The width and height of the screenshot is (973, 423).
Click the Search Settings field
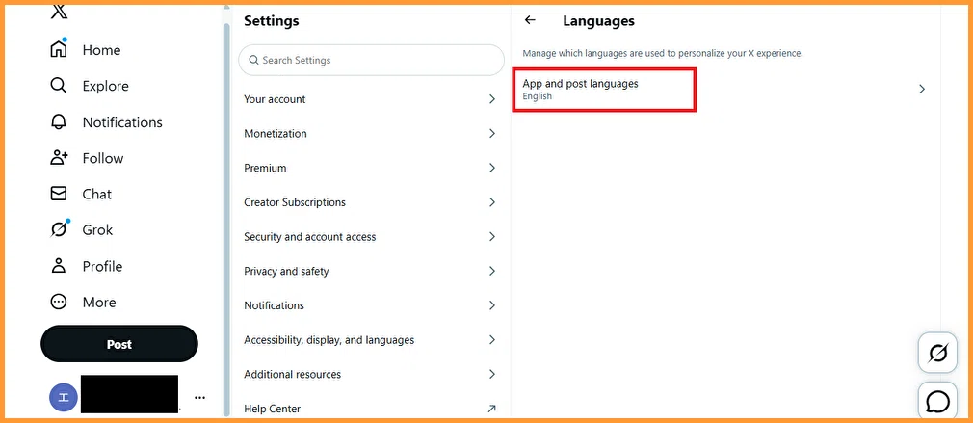371,60
